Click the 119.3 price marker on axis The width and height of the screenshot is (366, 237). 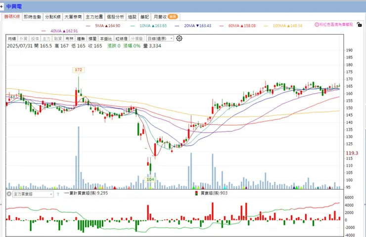(352, 153)
